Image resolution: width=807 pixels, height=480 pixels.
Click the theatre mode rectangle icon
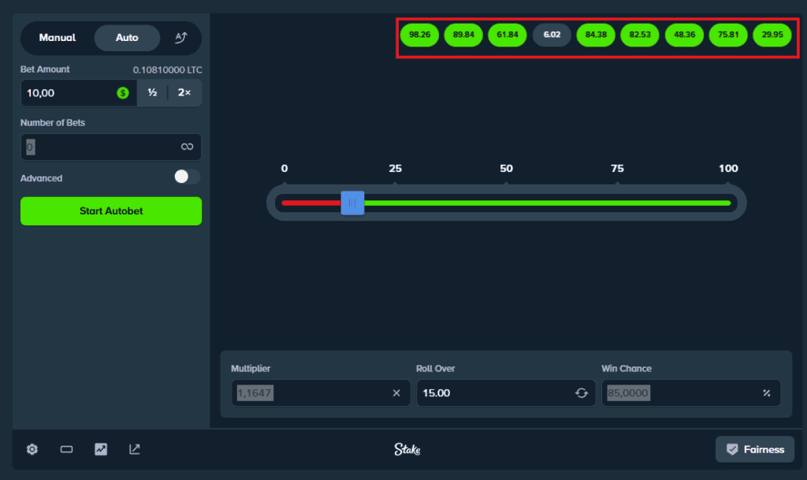click(x=66, y=449)
